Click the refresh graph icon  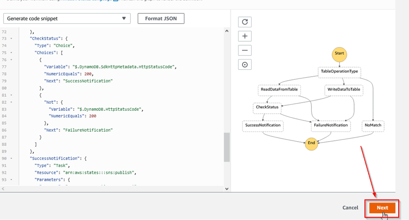coord(245,22)
